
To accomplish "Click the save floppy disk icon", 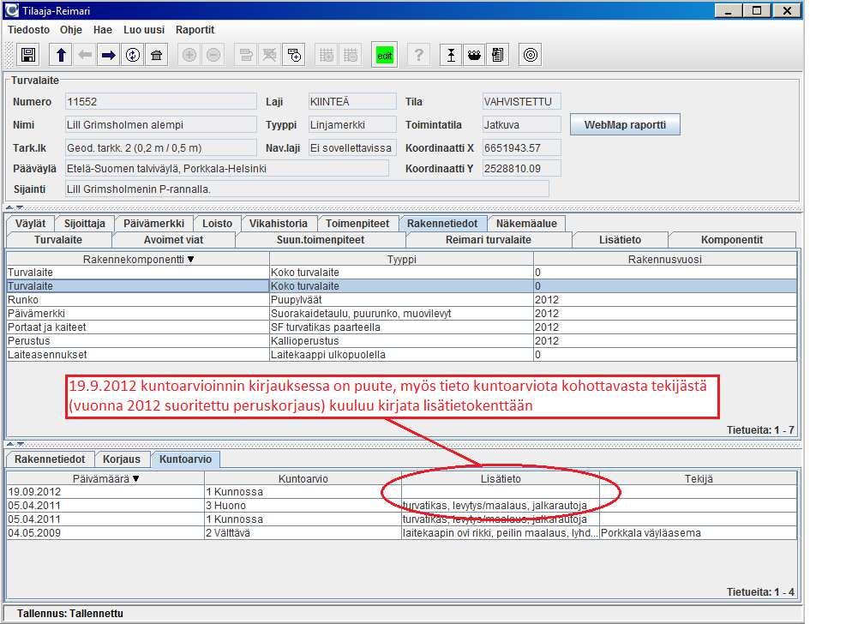I will point(28,55).
